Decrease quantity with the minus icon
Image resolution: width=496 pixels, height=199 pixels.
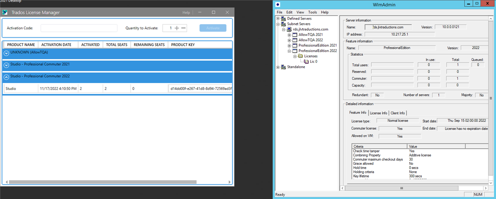[x=184, y=28]
